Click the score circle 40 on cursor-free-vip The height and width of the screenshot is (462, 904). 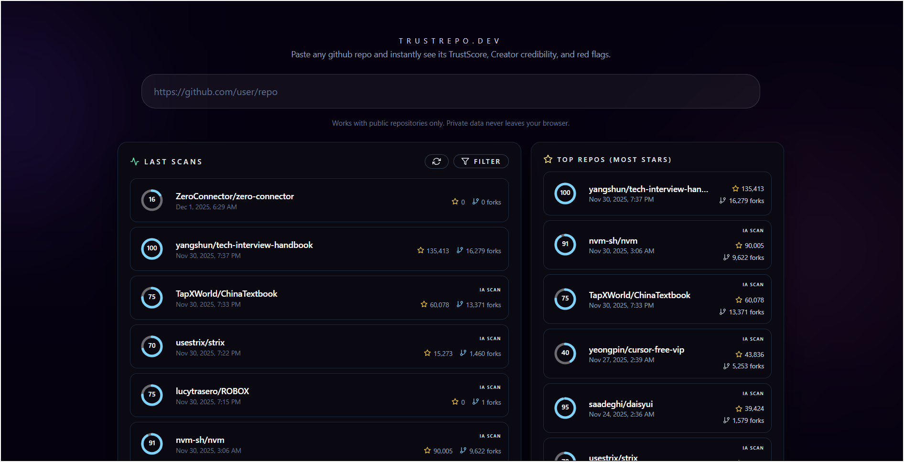(565, 354)
